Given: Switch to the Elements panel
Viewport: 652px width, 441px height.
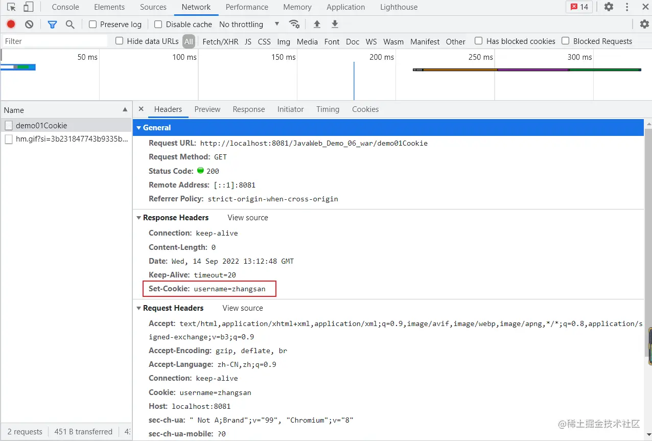Looking at the screenshot, I should point(109,7).
